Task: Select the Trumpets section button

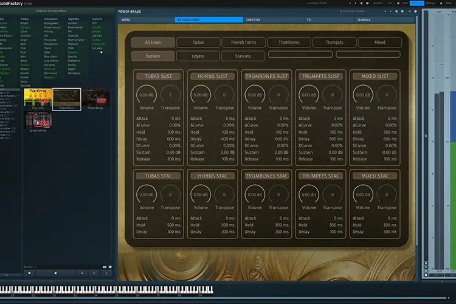Action: coord(334,42)
